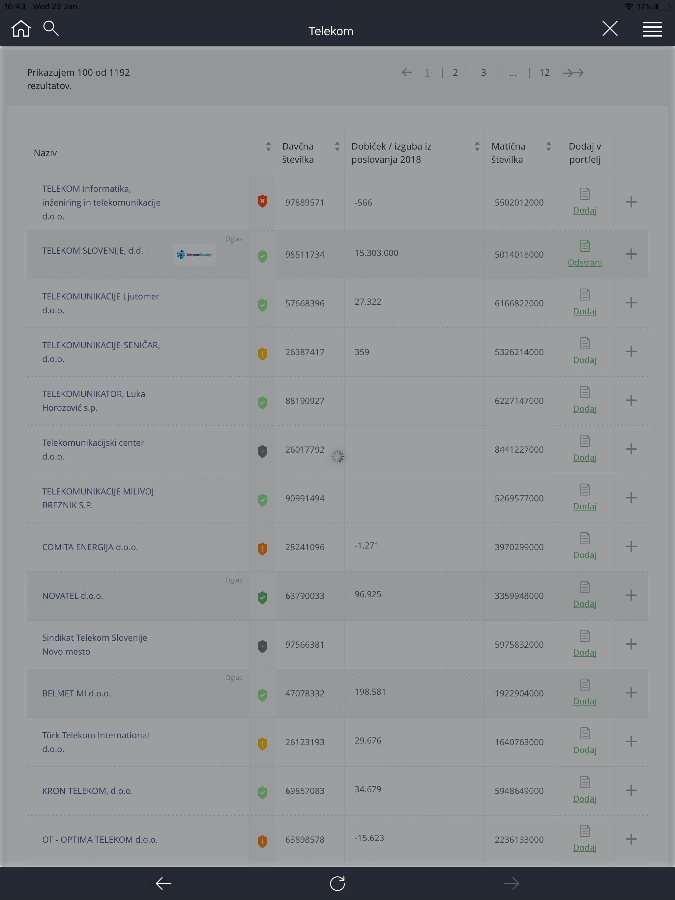Tap the reload icon in bottom bar

pos(337,883)
